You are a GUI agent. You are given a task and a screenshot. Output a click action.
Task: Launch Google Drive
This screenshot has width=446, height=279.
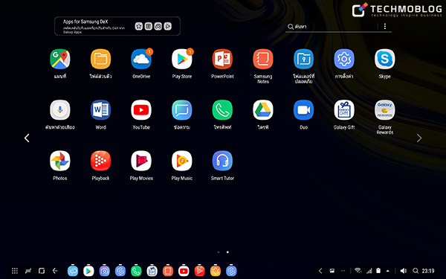[x=263, y=110]
